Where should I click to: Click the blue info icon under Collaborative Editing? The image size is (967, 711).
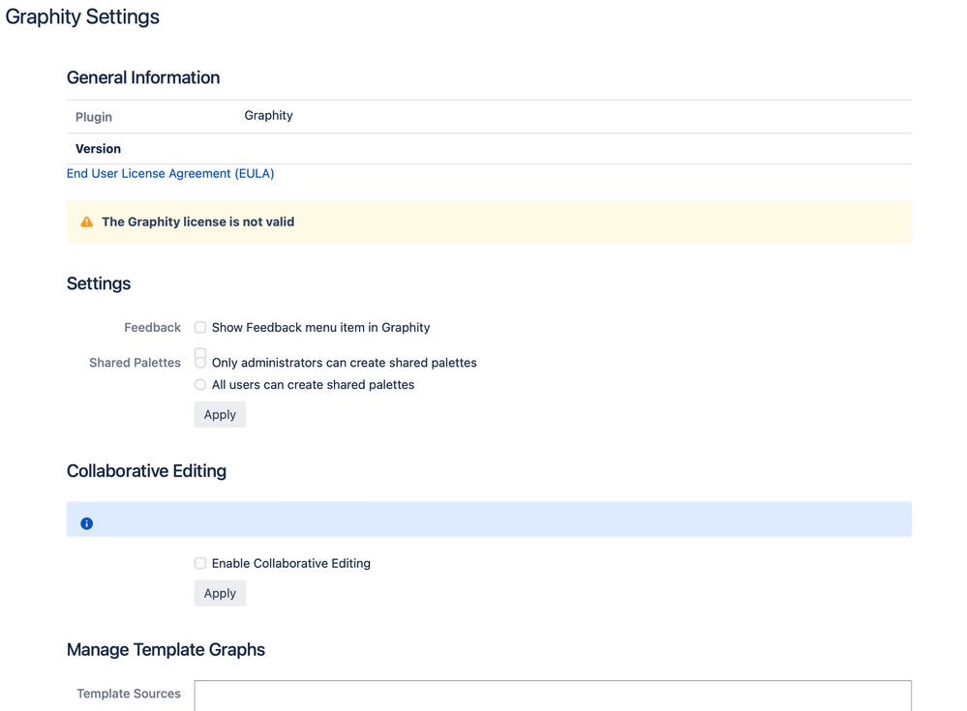point(86,523)
